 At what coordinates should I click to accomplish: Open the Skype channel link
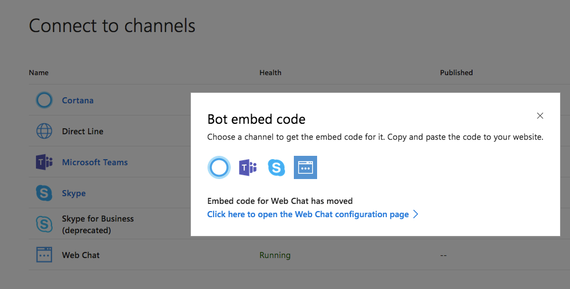(x=74, y=193)
